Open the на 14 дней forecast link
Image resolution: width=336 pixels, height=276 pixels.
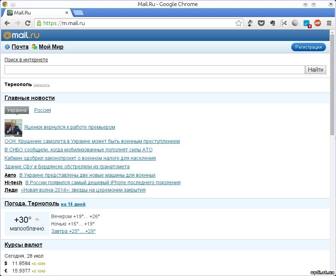pyautogui.click(x=73, y=204)
